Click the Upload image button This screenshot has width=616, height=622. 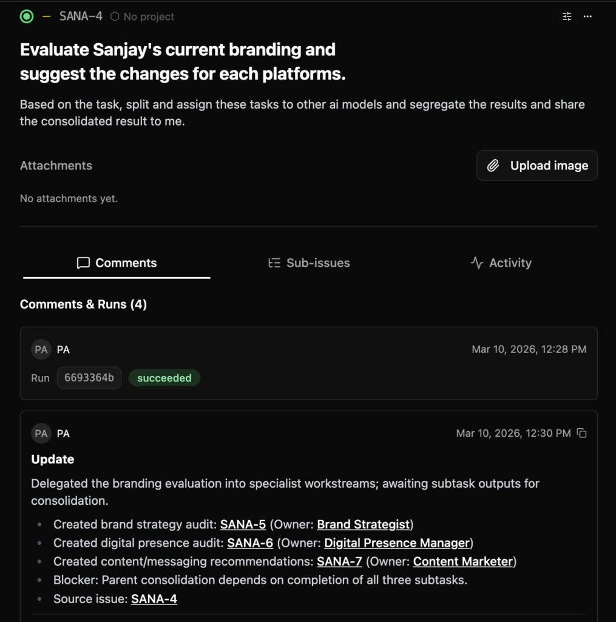[536, 165]
